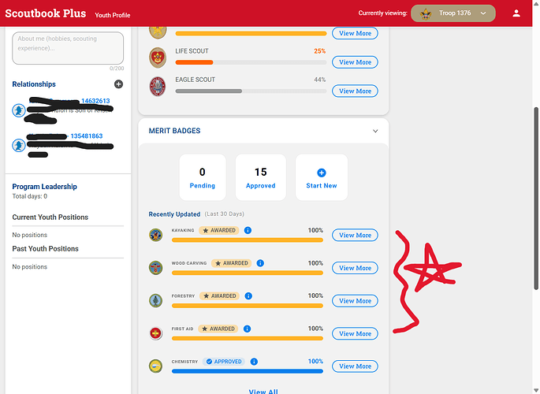The width and height of the screenshot is (540, 394).
Task: Click the Troop 1376 fleur-de-lis emblem
Action: point(426,13)
